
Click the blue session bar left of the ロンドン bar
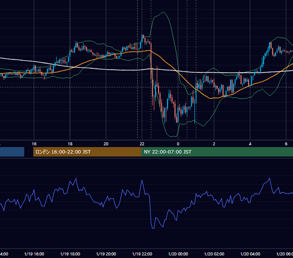coord(12,152)
